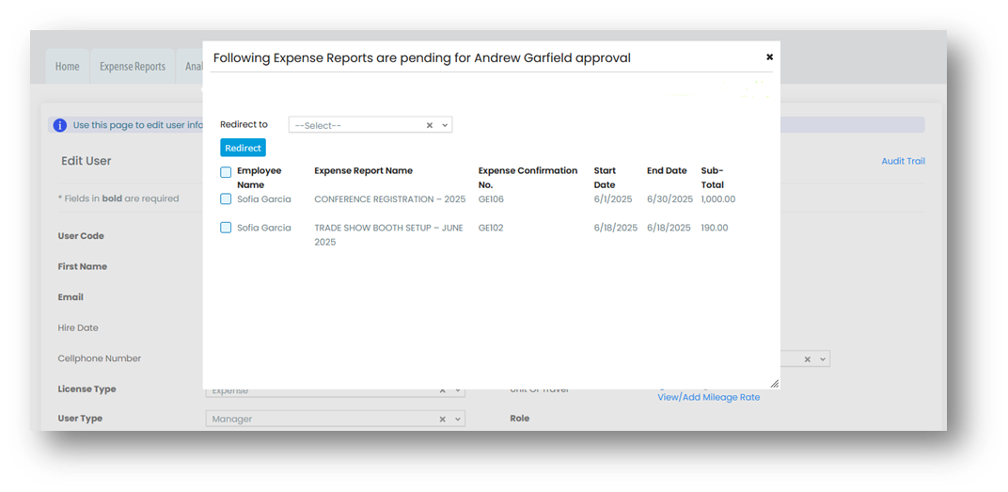Click the Cellphone Number label
This screenshot has width=1008, height=492.
pos(99,358)
